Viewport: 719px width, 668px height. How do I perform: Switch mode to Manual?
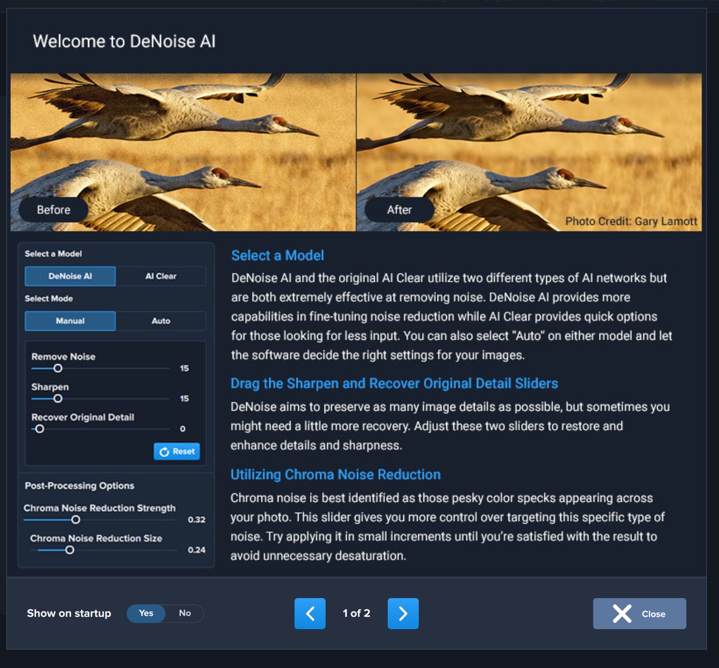click(70, 321)
